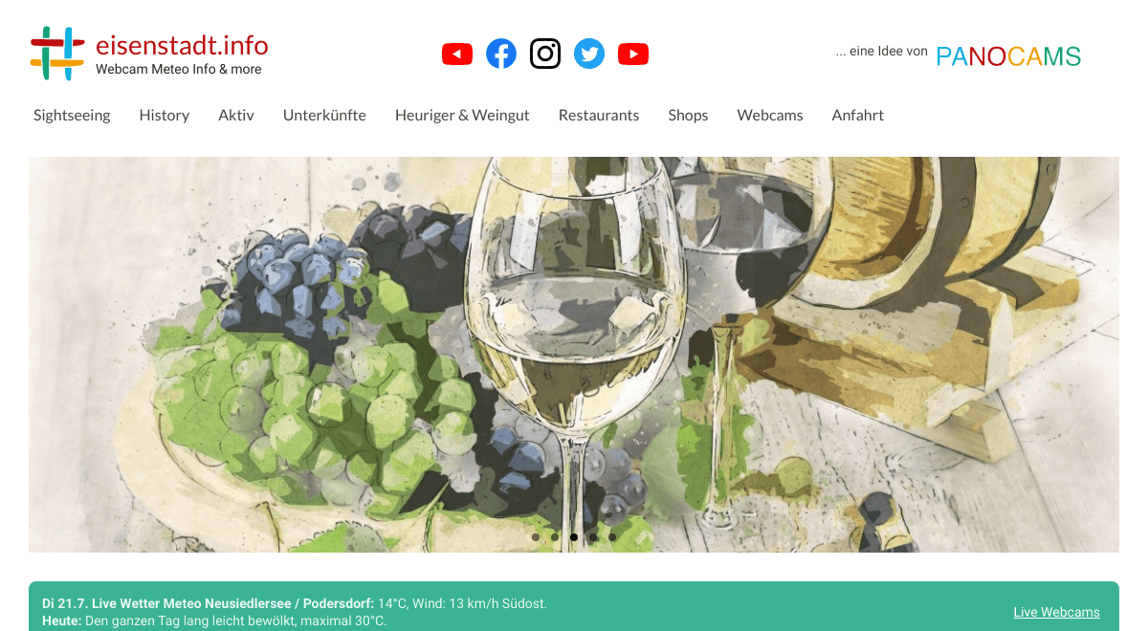This screenshot has height=631, width=1148.
Task: Open the PANOCAMS logo link
Action: pos(1008,56)
